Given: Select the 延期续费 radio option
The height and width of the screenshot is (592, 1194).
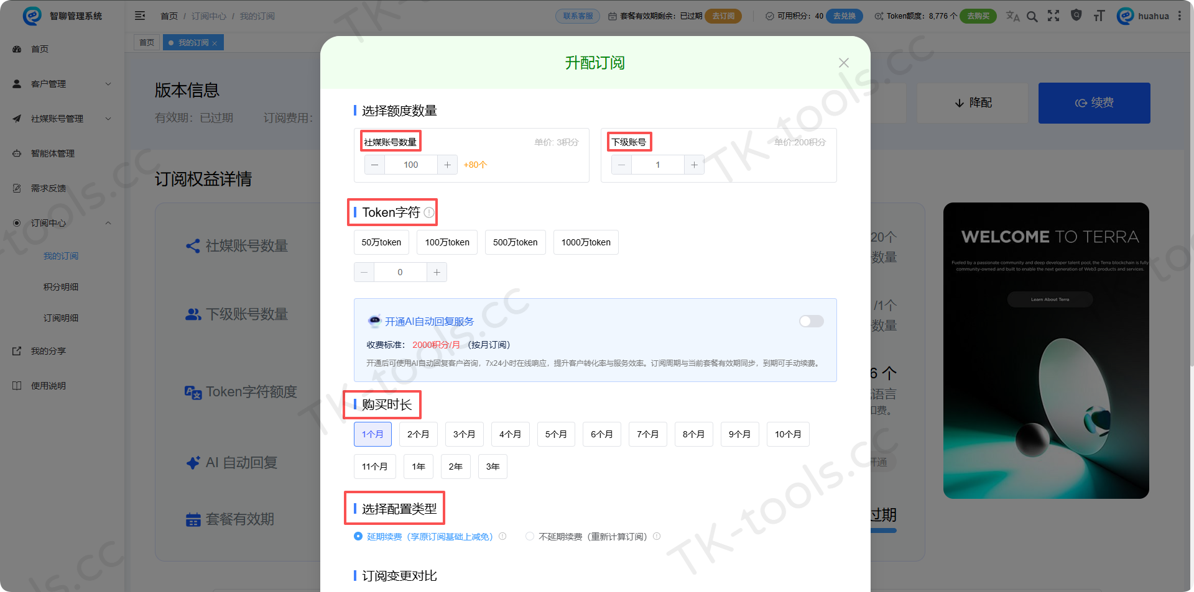Looking at the screenshot, I should coord(358,536).
